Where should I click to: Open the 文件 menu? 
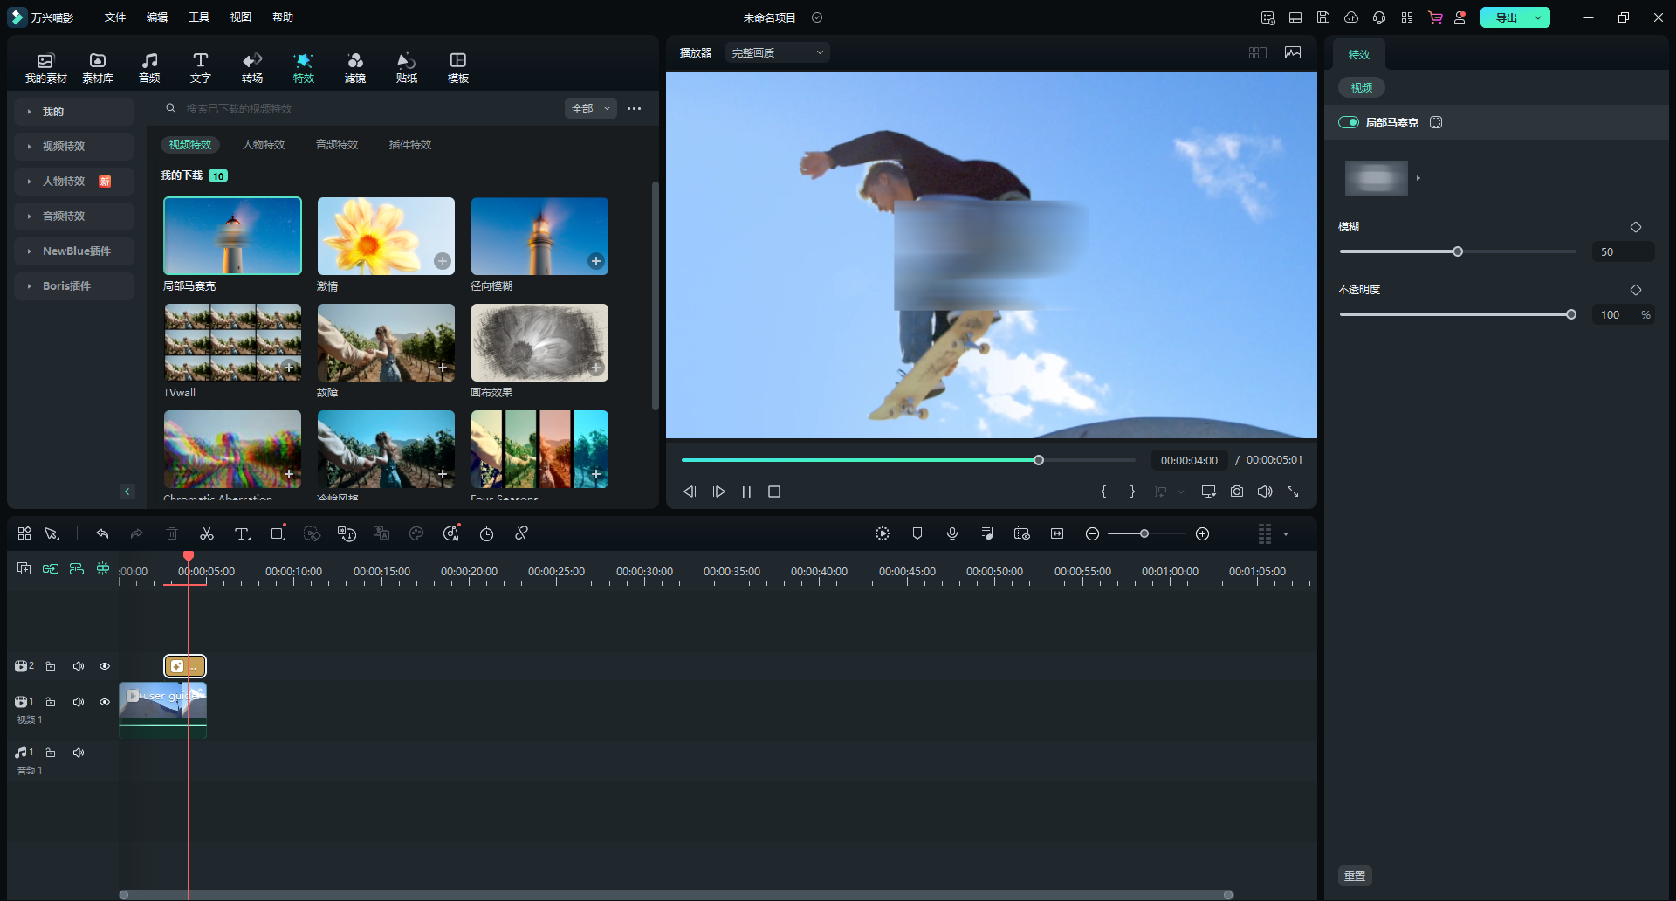pyautogui.click(x=115, y=17)
